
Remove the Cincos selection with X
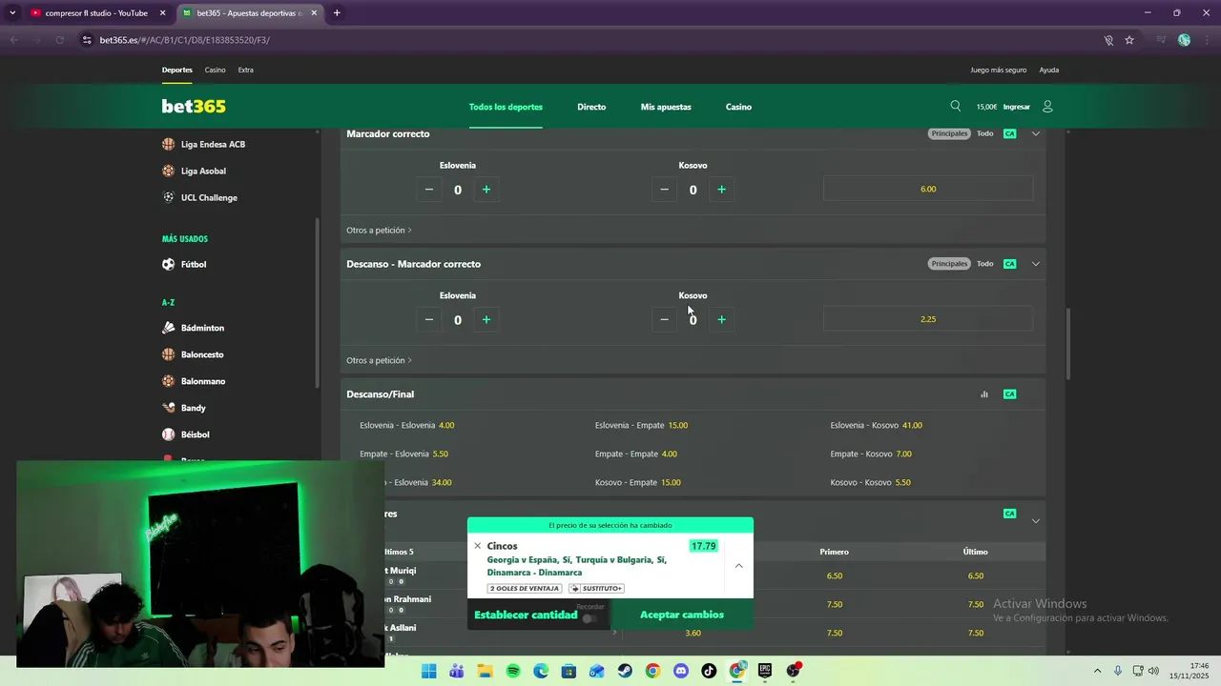point(478,546)
